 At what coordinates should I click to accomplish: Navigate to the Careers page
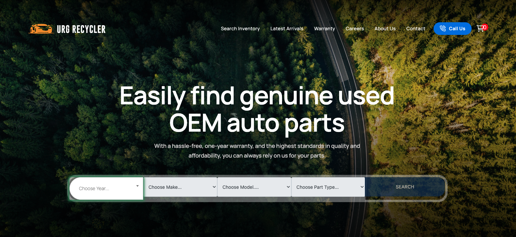(354, 29)
